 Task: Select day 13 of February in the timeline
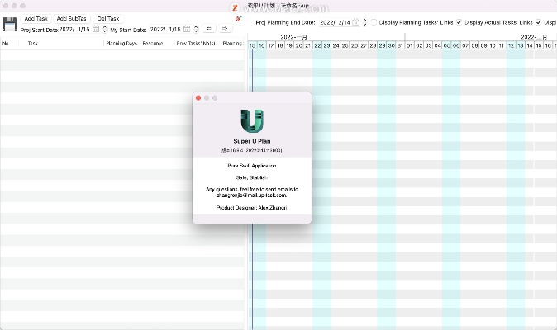pyautogui.click(x=521, y=45)
